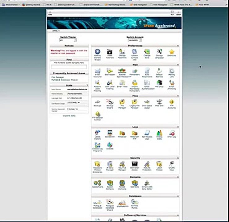This screenshot has height=222, width=229.
Task: Open Remote MySQL
Action: pyautogui.click(x=135, y=202)
